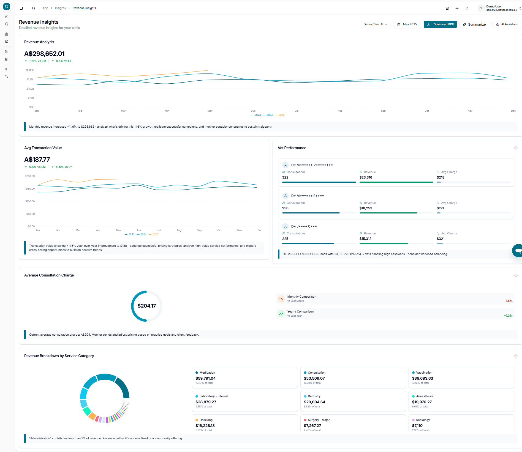The height and width of the screenshot is (452, 522).
Task: Toggle the sidebar panel icon
Action: (x=21, y=8)
